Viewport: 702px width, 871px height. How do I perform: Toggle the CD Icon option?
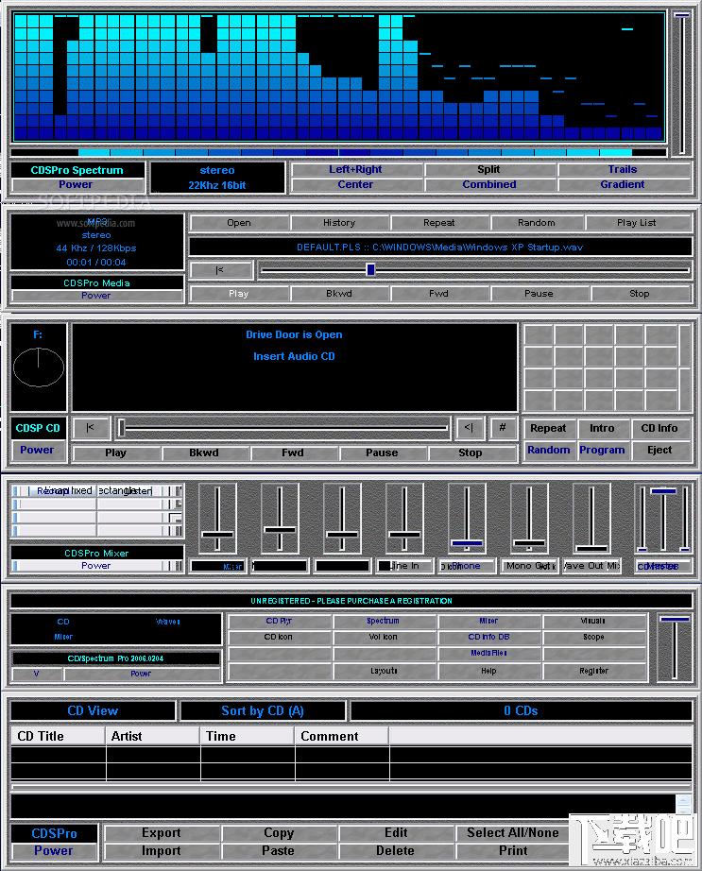pyautogui.click(x=280, y=637)
